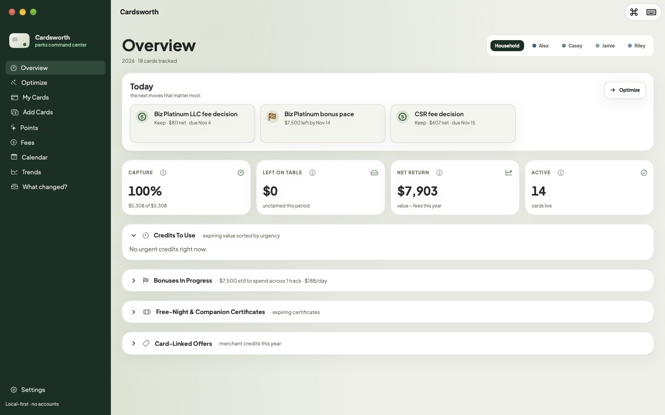This screenshot has width=665, height=415.
Task: Go to the Overview sidebar item
Action: pos(55,68)
